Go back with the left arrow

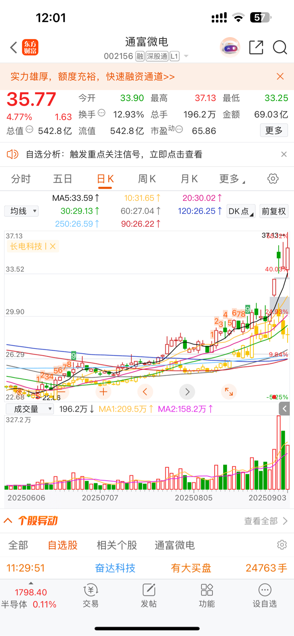[13, 47]
